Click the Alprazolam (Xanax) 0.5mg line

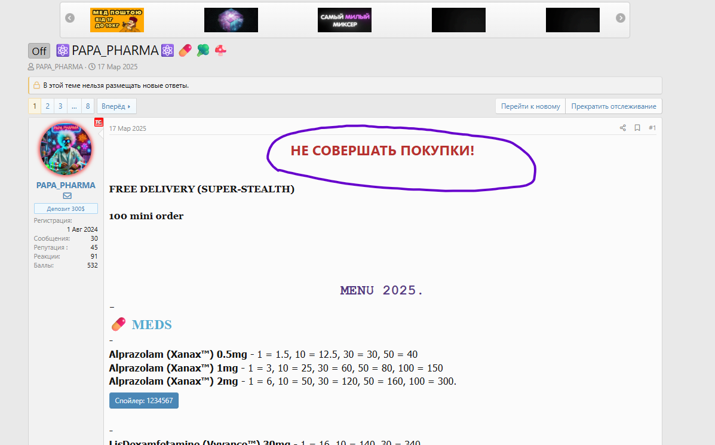point(263,354)
